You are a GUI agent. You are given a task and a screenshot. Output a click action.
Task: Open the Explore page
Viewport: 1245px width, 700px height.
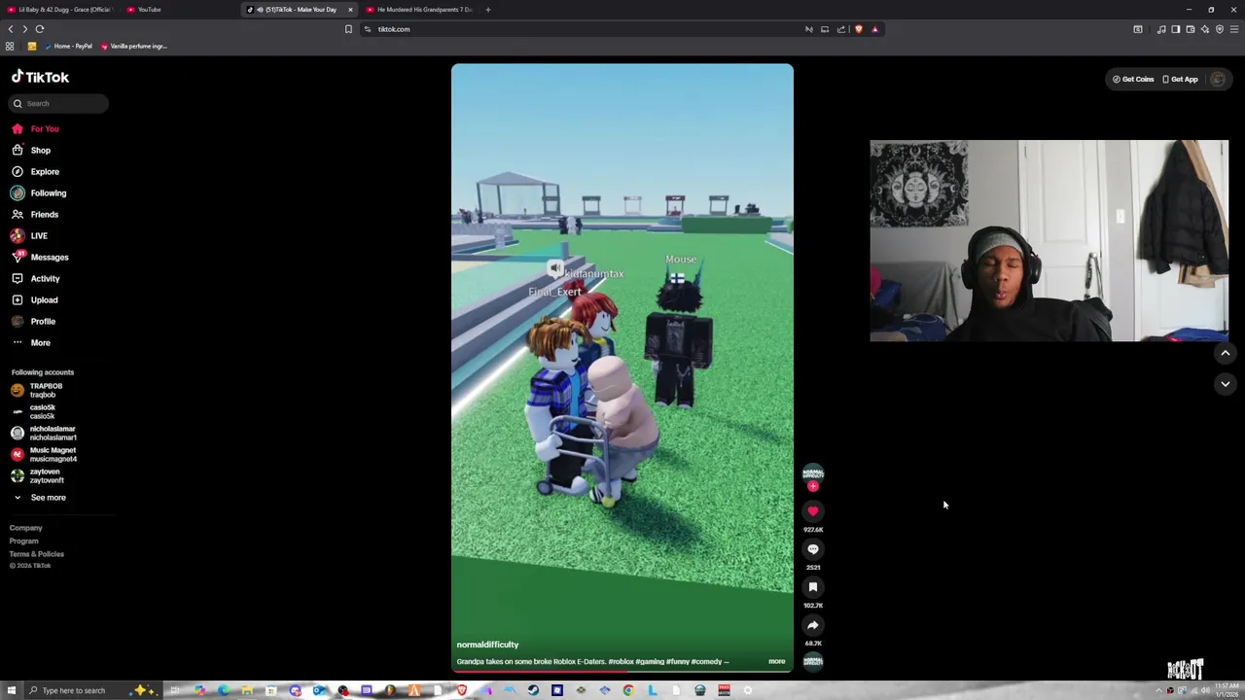pyautogui.click(x=36, y=171)
